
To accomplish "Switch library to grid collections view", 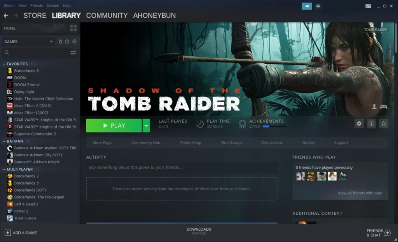I will click(73, 28).
